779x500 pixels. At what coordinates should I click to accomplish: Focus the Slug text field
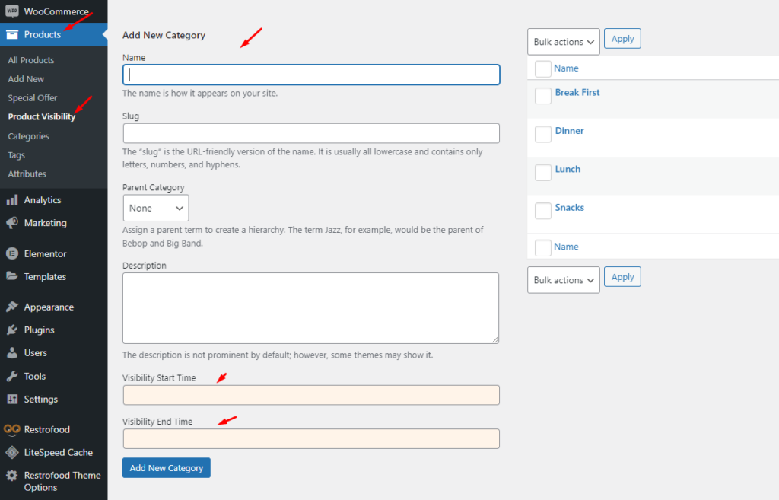click(310, 133)
